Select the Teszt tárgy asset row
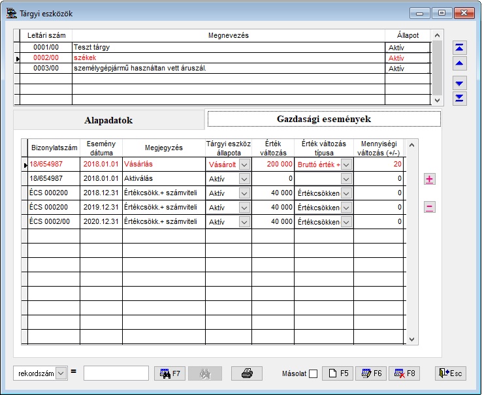The image size is (482, 395). [x=229, y=48]
